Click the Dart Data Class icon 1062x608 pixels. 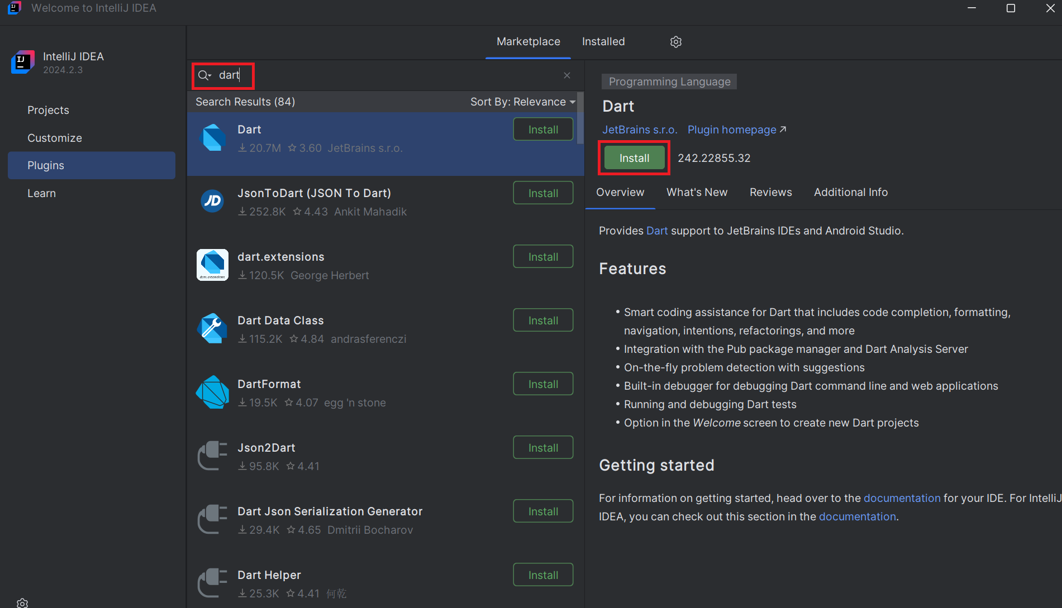(212, 328)
